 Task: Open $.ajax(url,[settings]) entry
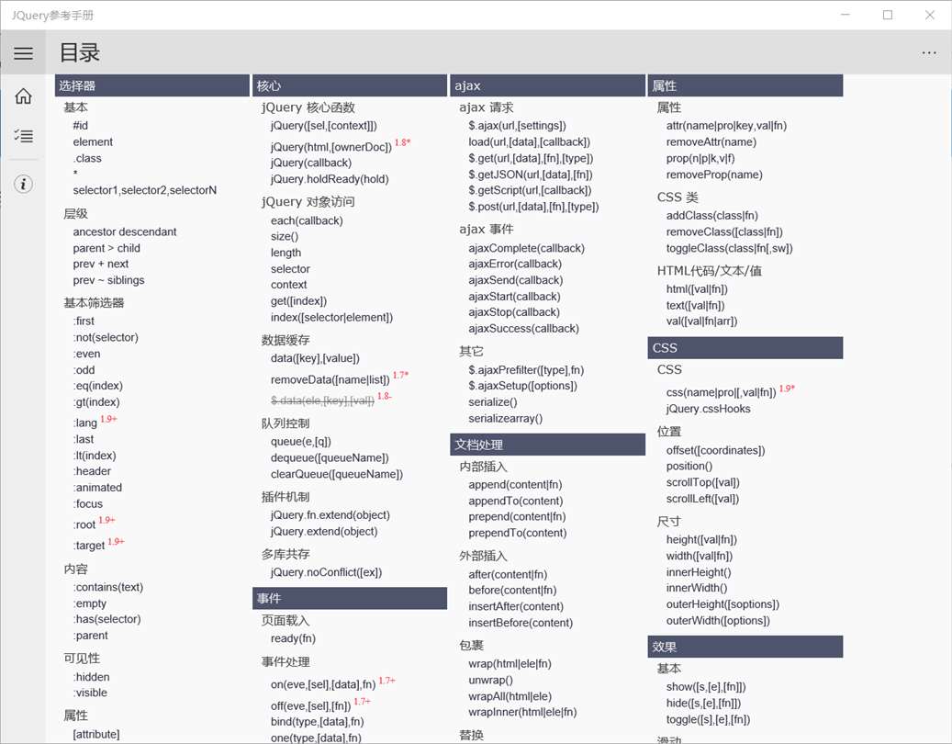coord(517,126)
